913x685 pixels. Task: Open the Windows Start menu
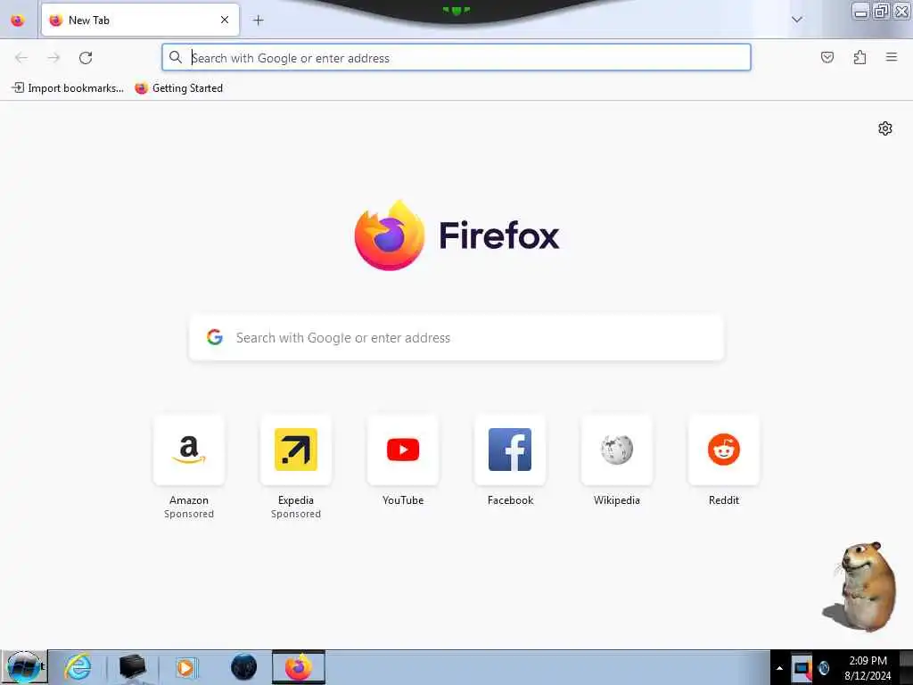[23, 667]
